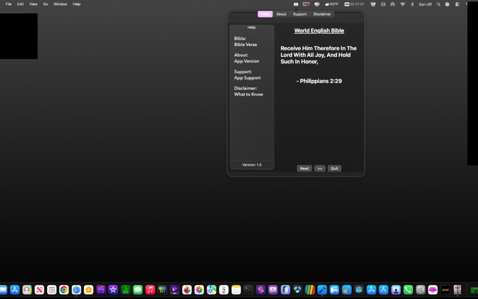478x299 pixels.
Task: Click the AirDrop menu bar icon
Action: point(393,4)
